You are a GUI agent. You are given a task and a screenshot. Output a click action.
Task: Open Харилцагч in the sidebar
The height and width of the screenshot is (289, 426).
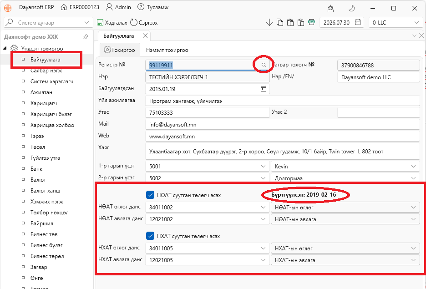(44, 103)
